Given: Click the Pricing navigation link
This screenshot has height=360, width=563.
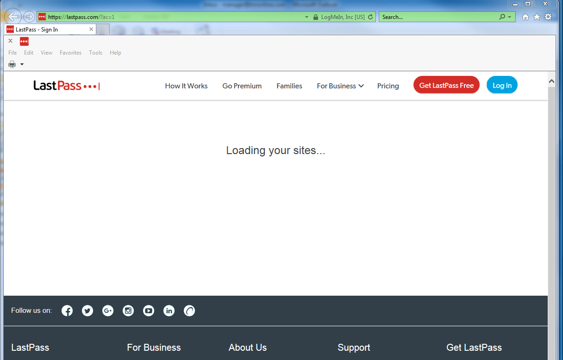Looking at the screenshot, I should click(388, 86).
